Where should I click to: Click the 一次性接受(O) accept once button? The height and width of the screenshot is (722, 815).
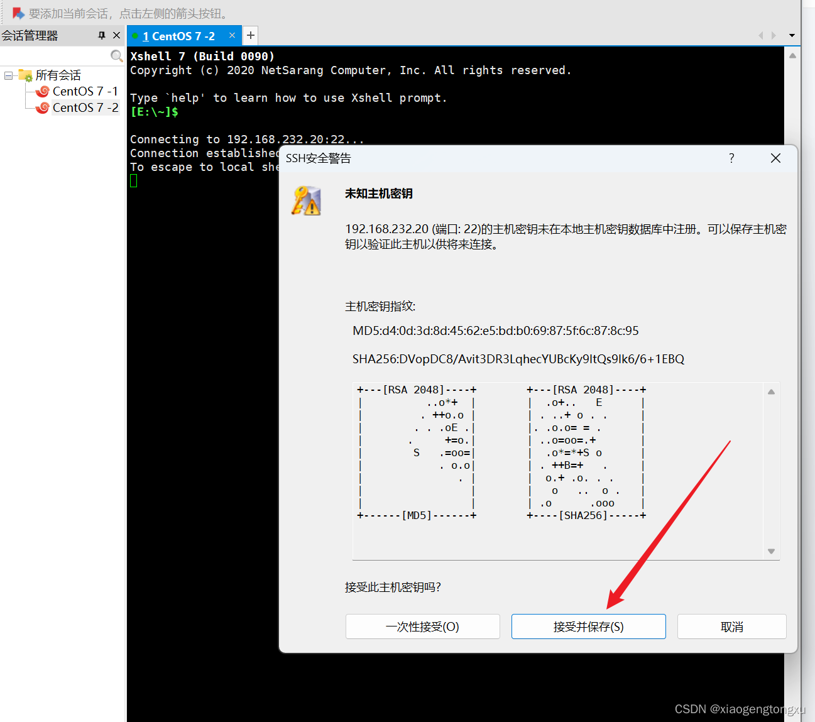(422, 626)
